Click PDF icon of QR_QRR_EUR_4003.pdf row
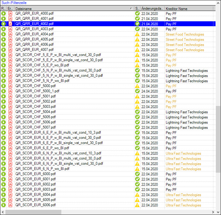Viewport: 221px width, 215px height. coord(10,29)
